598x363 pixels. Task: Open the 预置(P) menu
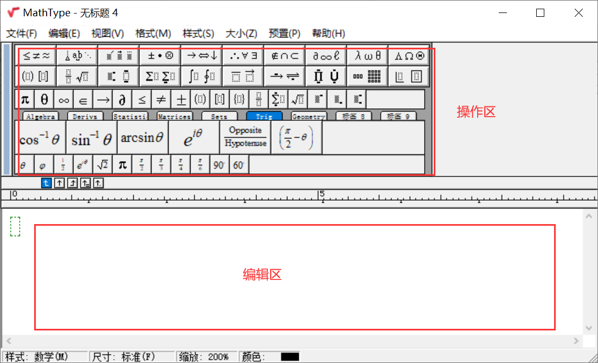285,34
